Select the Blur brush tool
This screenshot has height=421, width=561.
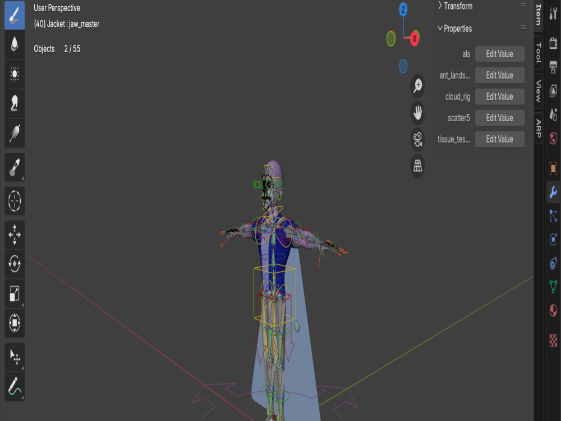[15, 44]
